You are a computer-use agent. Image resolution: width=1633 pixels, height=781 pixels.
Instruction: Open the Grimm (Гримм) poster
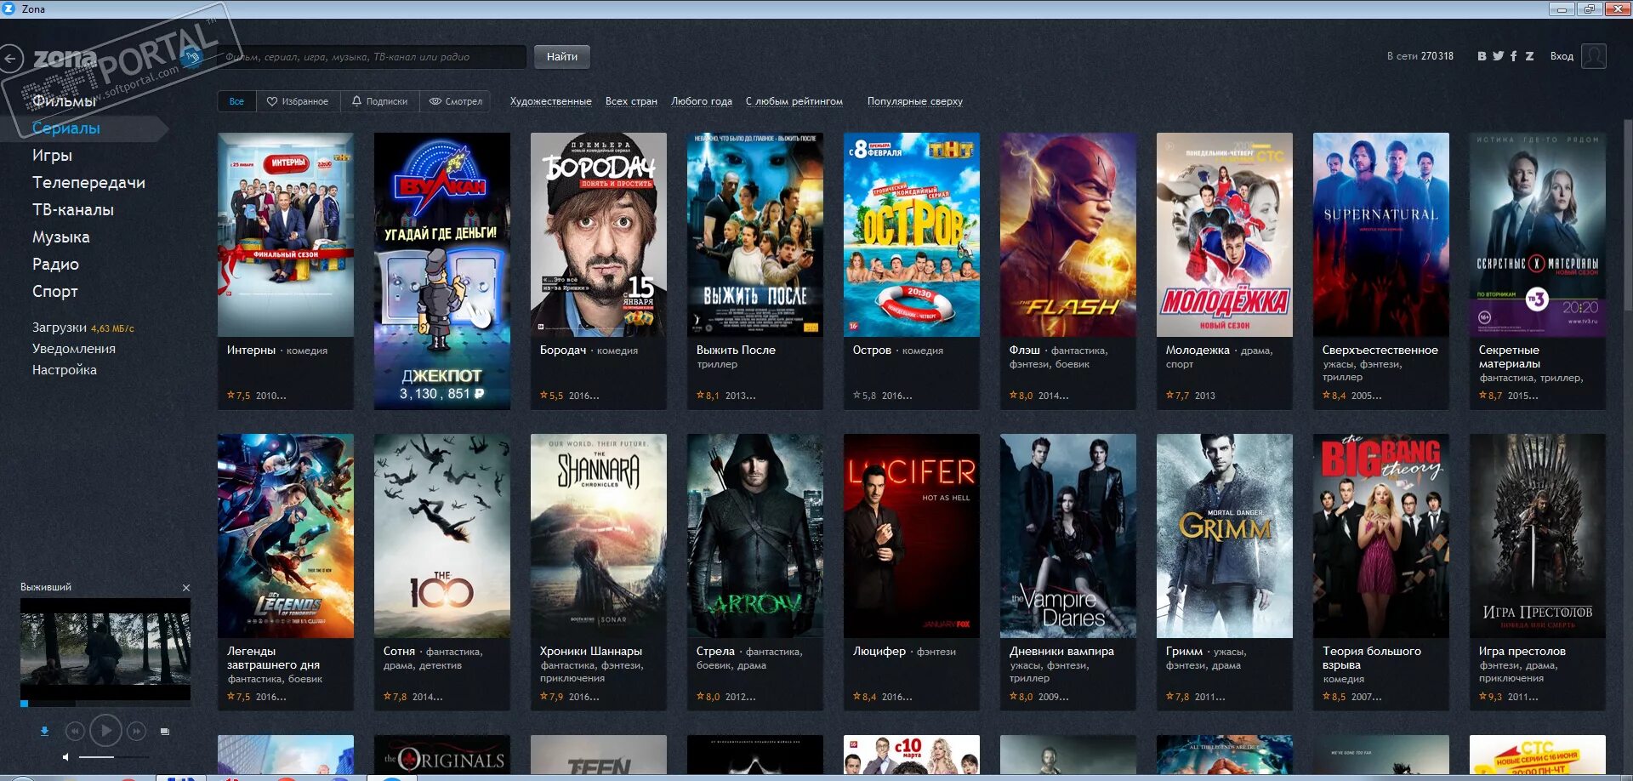1225,536
